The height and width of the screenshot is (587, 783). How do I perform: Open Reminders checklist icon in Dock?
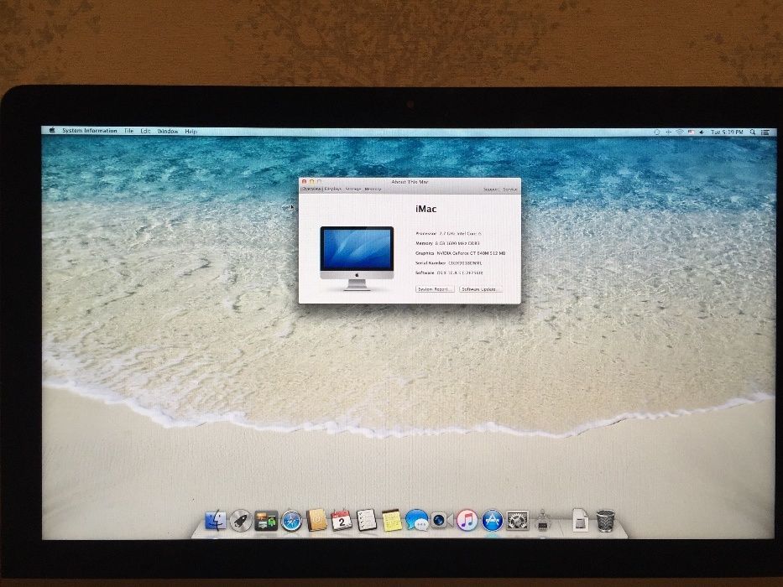367,520
